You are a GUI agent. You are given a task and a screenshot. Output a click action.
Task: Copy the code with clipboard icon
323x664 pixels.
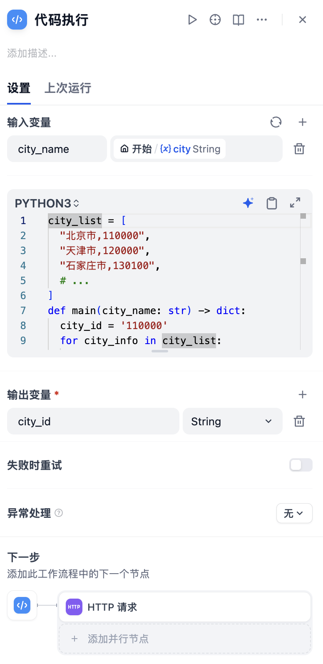click(272, 203)
